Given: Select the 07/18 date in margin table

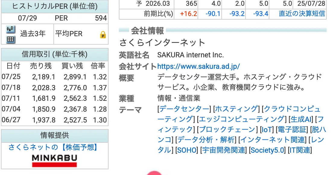Looking at the screenshot, I should tap(11, 87).
